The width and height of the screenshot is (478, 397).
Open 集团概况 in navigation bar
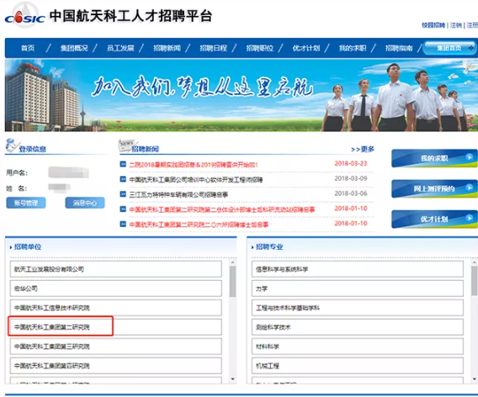coord(74,48)
